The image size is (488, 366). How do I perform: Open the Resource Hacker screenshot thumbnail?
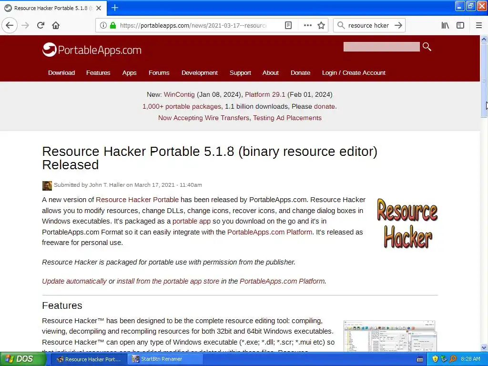pos(390,336)
